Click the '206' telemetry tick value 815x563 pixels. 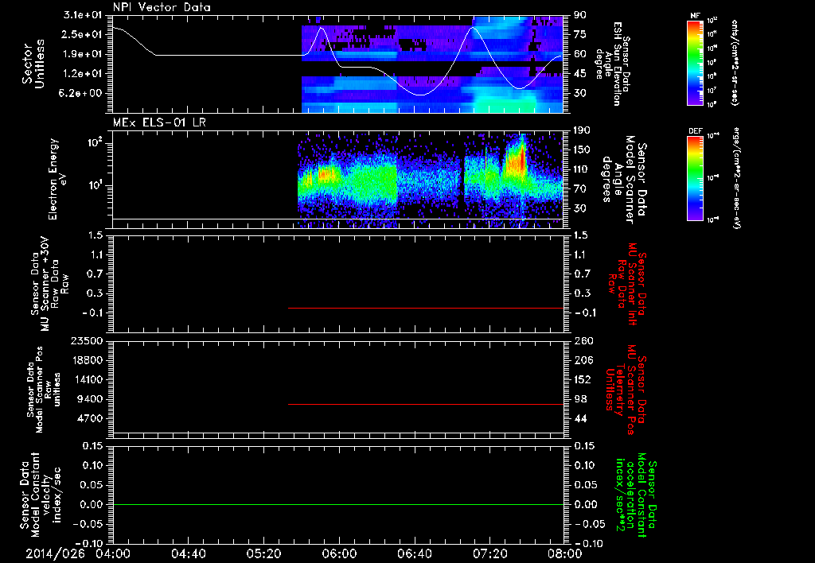582,360
